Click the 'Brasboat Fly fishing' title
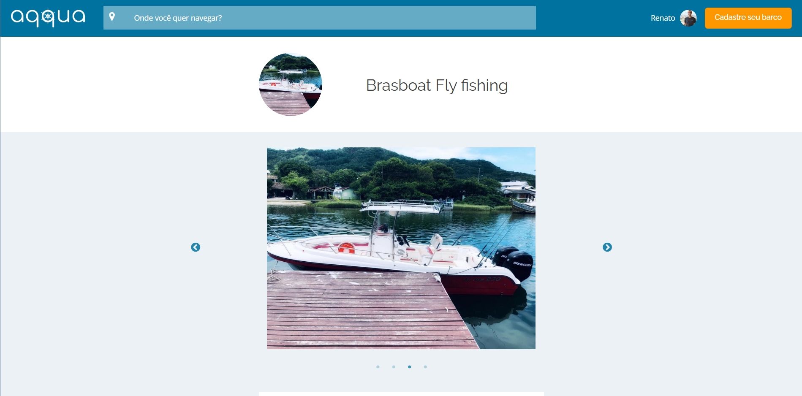This screenshot has height=396, width=802. [437, 85]
